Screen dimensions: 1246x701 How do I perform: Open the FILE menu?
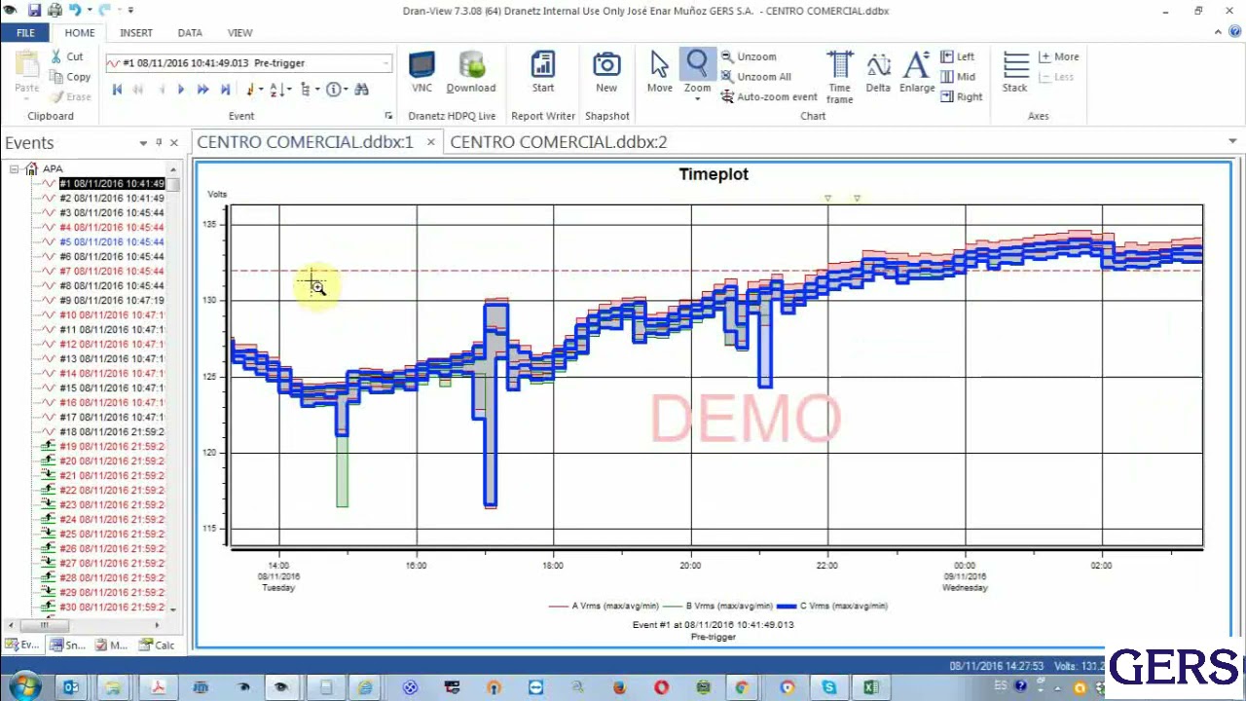[x=25, y=33]
